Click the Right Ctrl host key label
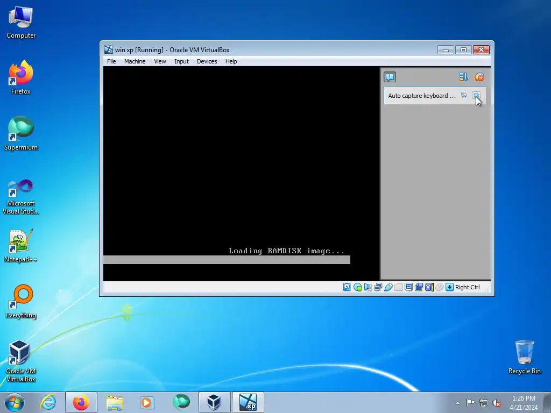Screen dimensions: 551x413 pos(468,287)
